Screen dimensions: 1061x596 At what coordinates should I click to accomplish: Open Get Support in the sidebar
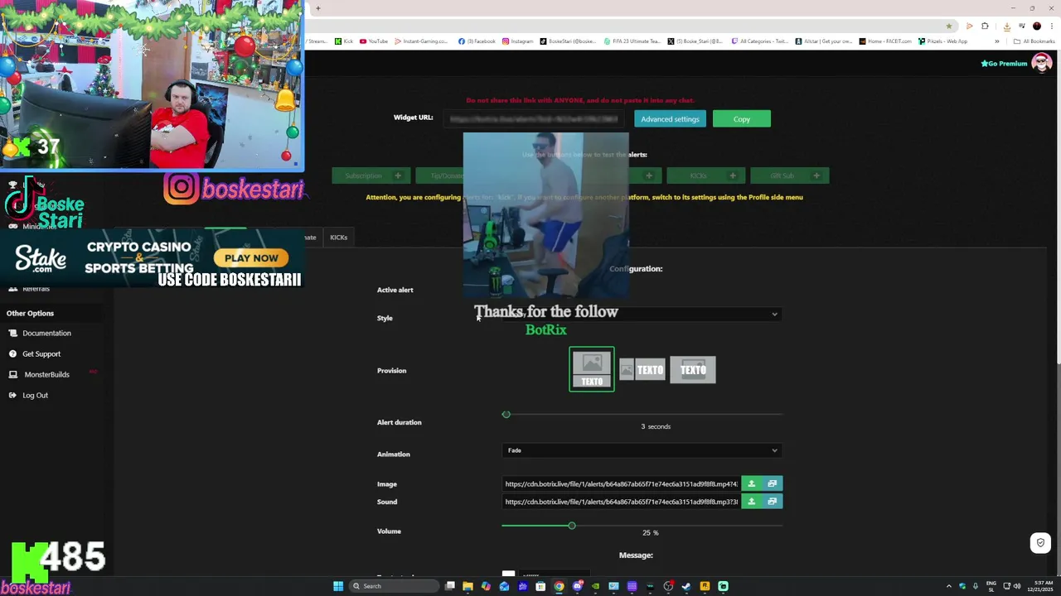(41, 353)
